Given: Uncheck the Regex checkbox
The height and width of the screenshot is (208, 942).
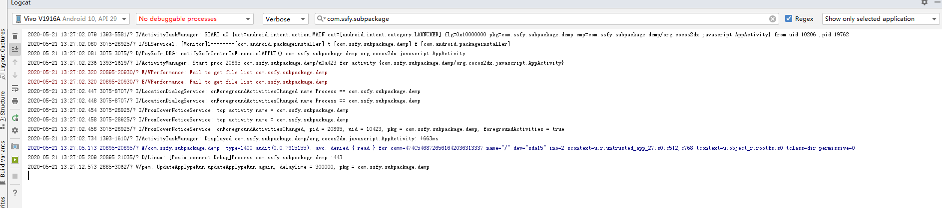Looking at the screenshot, I should pyautogui.click(x=789, y=18).
